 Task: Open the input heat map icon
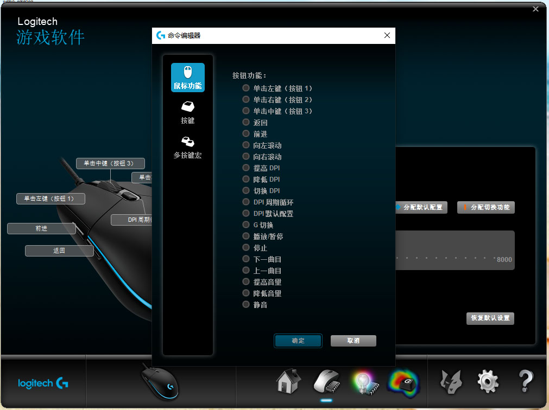(403, 383)
